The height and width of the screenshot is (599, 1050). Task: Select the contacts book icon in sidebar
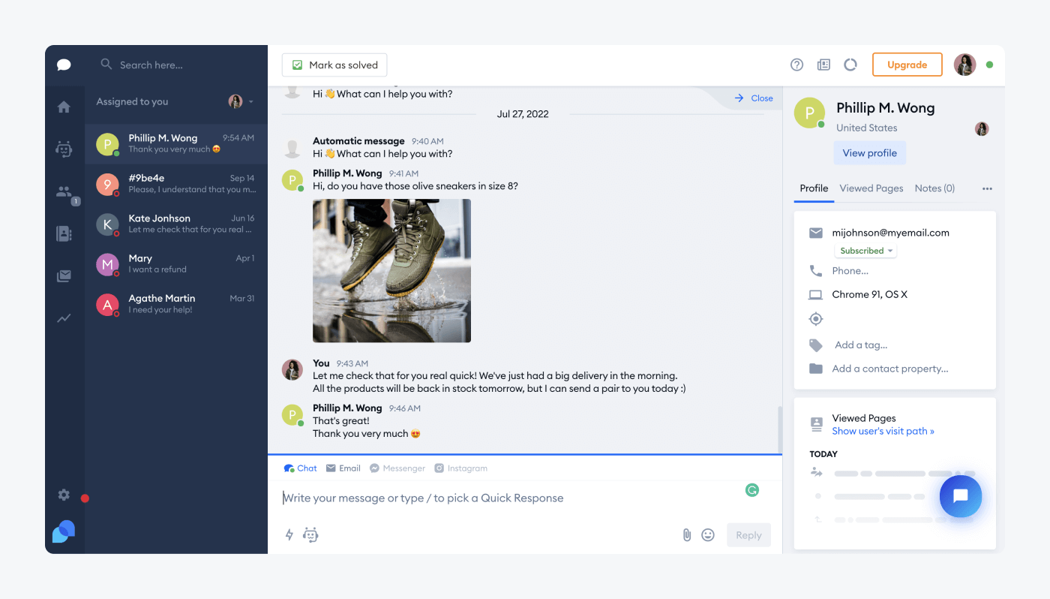(64, 233)
